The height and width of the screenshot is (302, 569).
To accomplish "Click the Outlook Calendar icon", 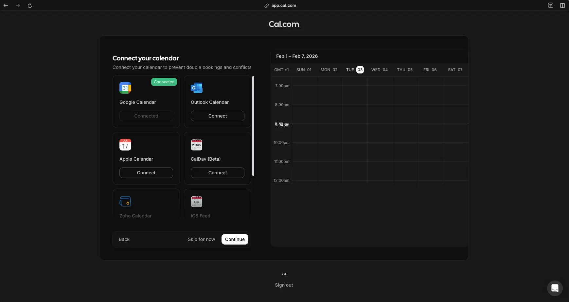I will tap(196, 87).
